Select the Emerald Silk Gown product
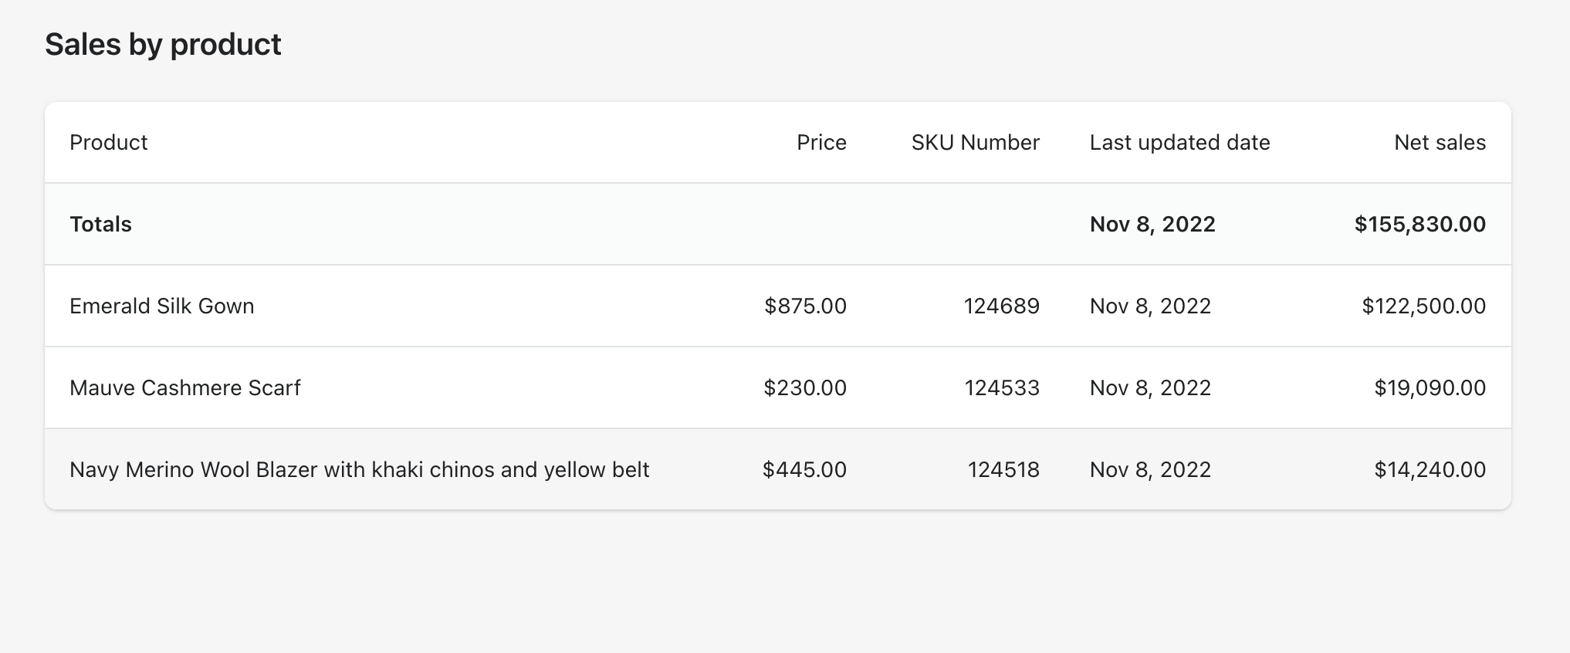Screen dimensions: 1570x653 (x=162, y=306)
